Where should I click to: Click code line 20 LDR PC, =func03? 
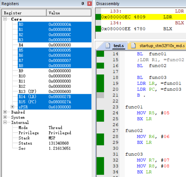tap(159, 89)
